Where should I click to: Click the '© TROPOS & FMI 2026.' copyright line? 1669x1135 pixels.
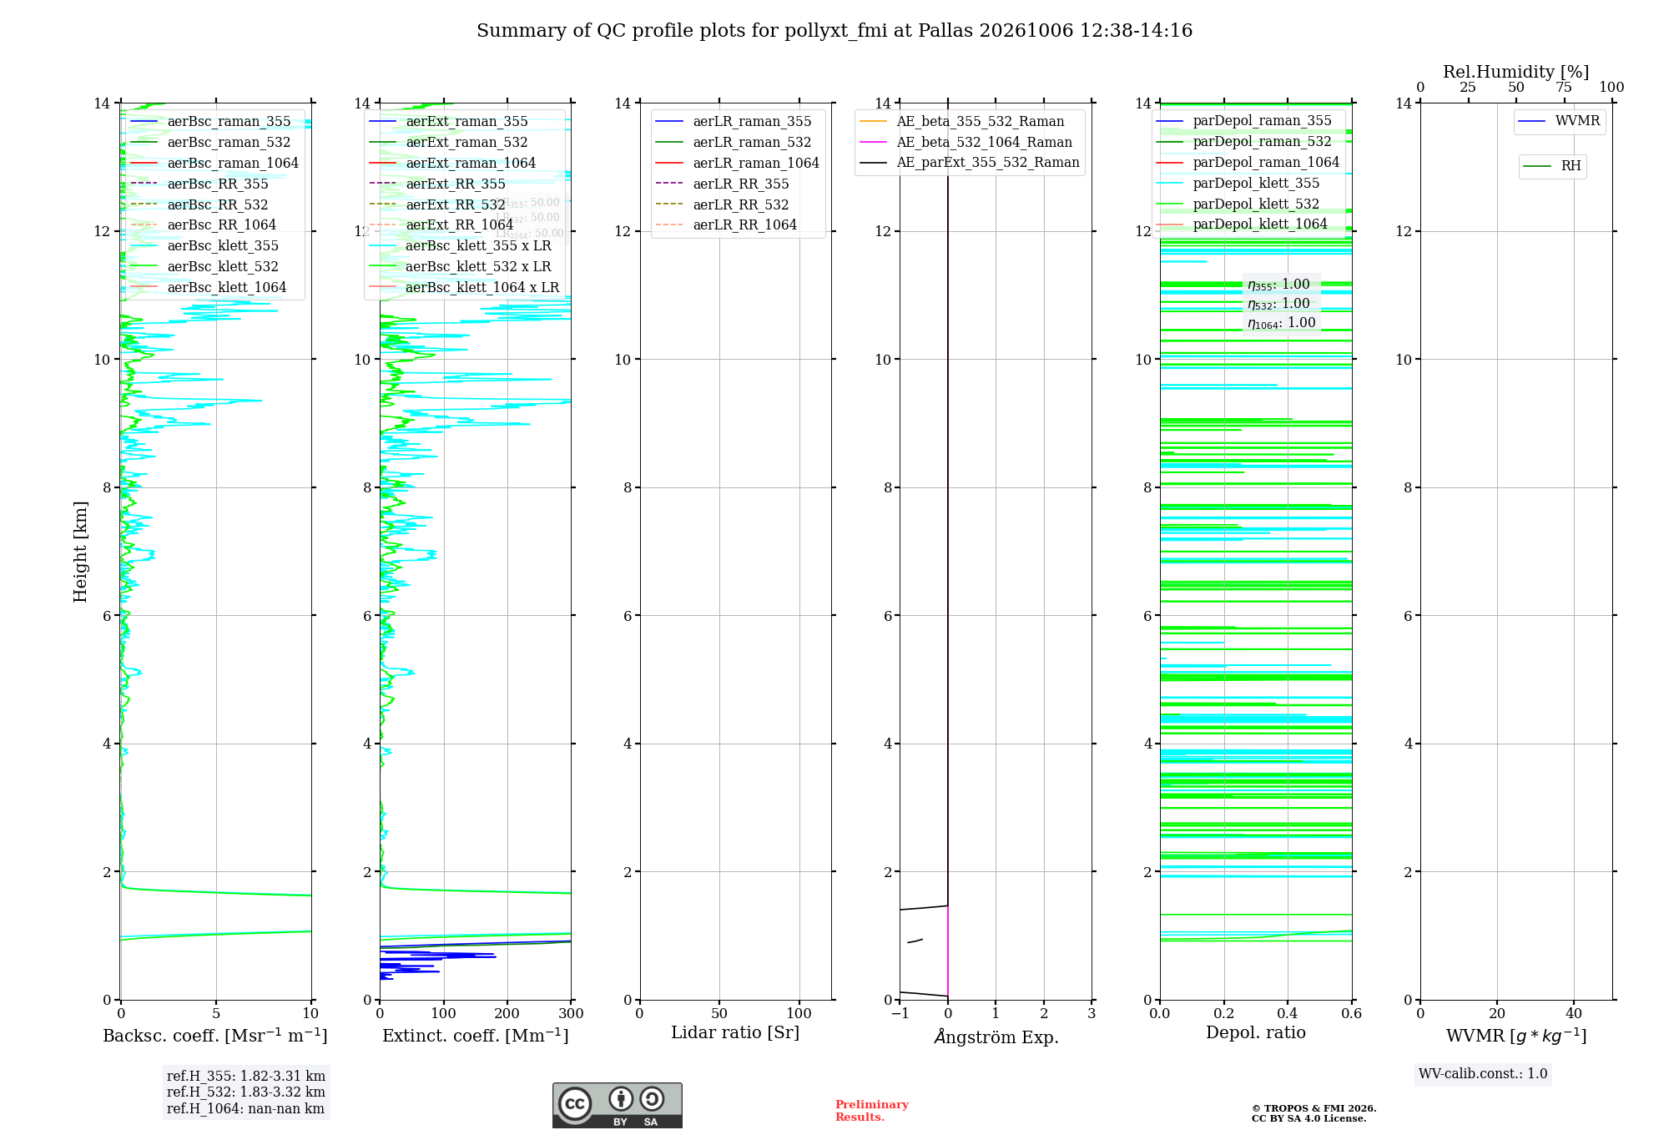click(x=1314, y=1108)
